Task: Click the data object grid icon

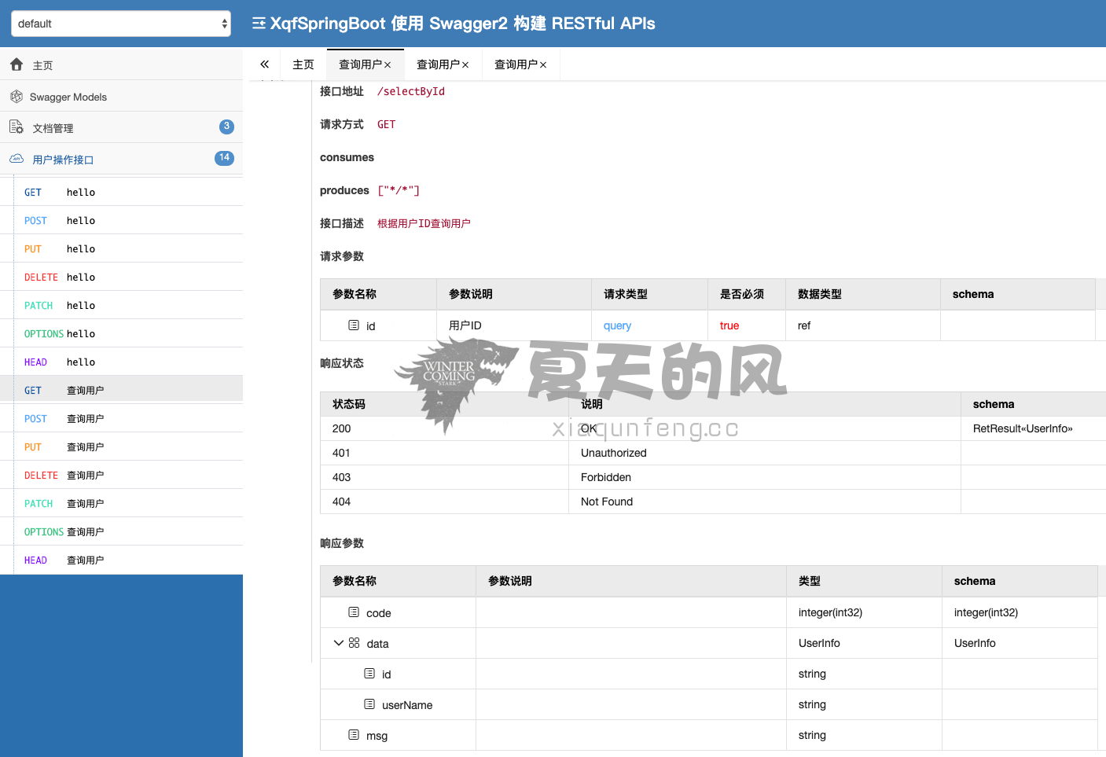Action: pyautogui.click(x=355, y=643)
